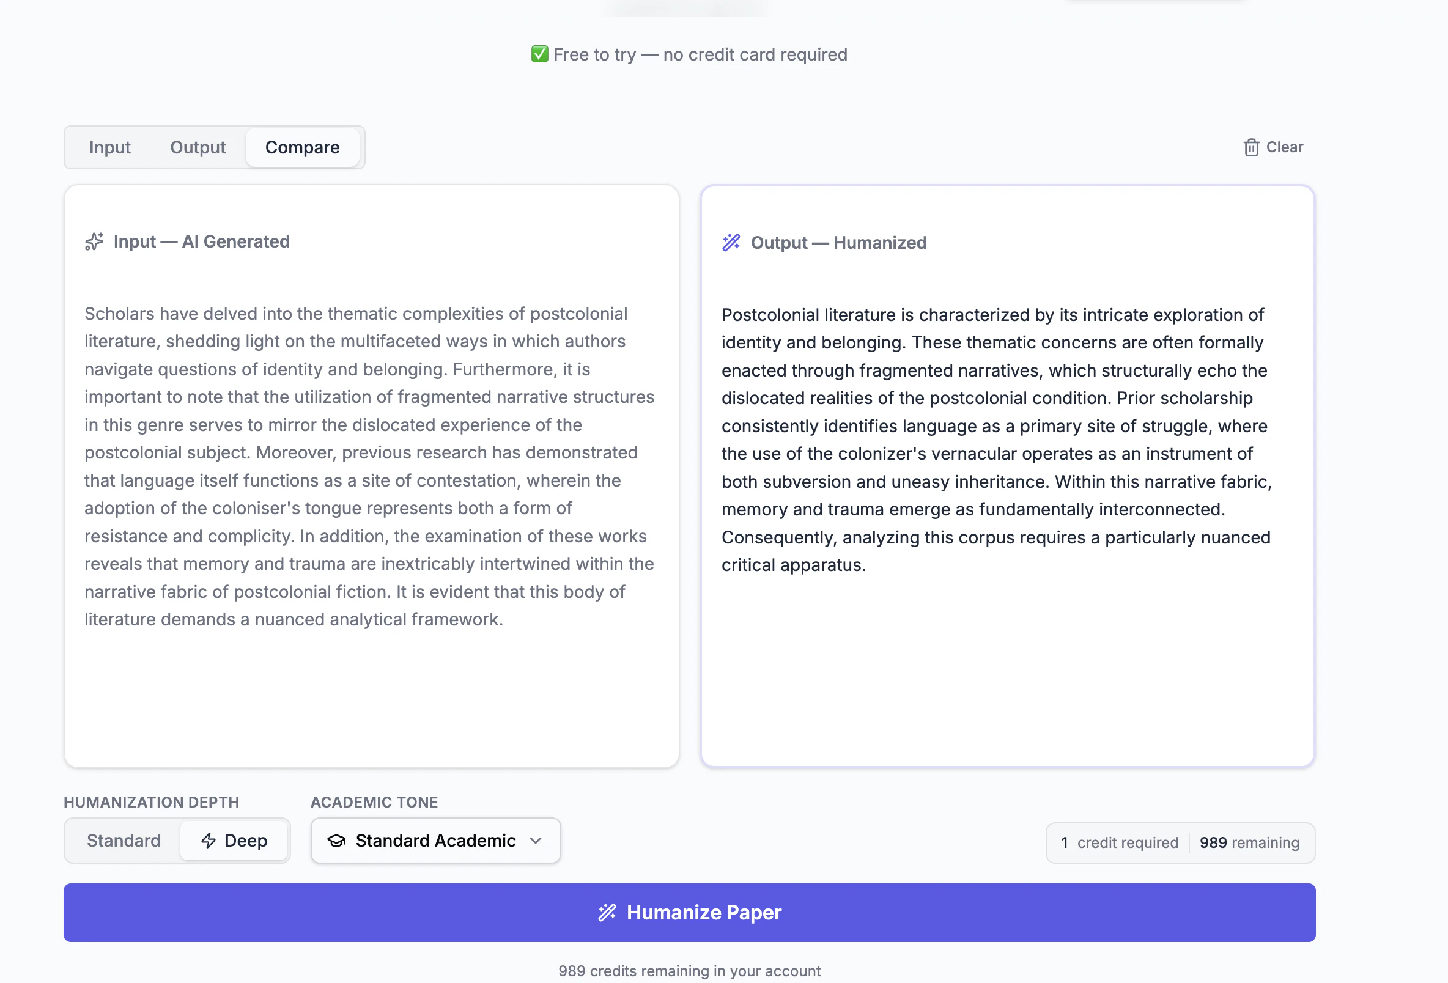
Task: Click the 989 remaining credits badge
Action: [1249, 843]
